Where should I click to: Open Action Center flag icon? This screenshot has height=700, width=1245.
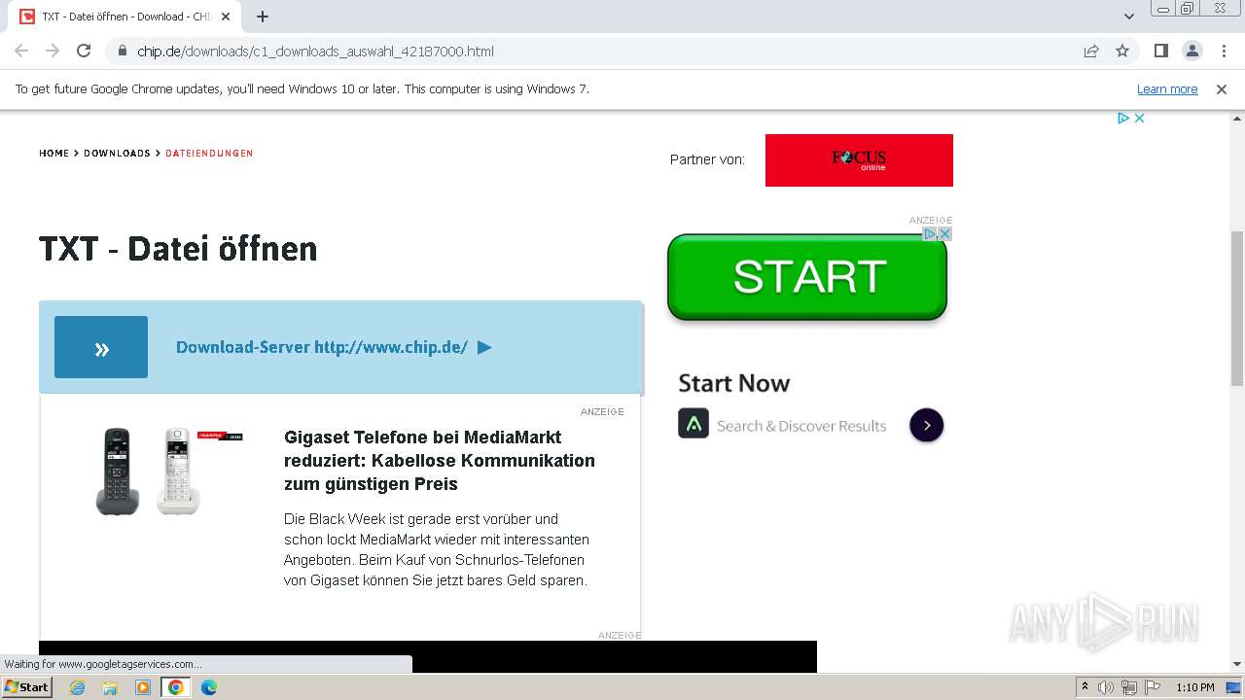pos(1151,687)
